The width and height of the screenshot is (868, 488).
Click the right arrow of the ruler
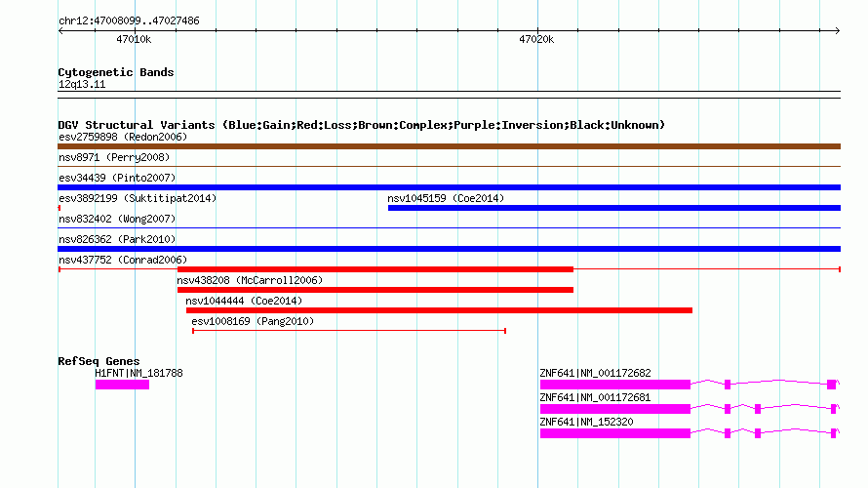838,31
